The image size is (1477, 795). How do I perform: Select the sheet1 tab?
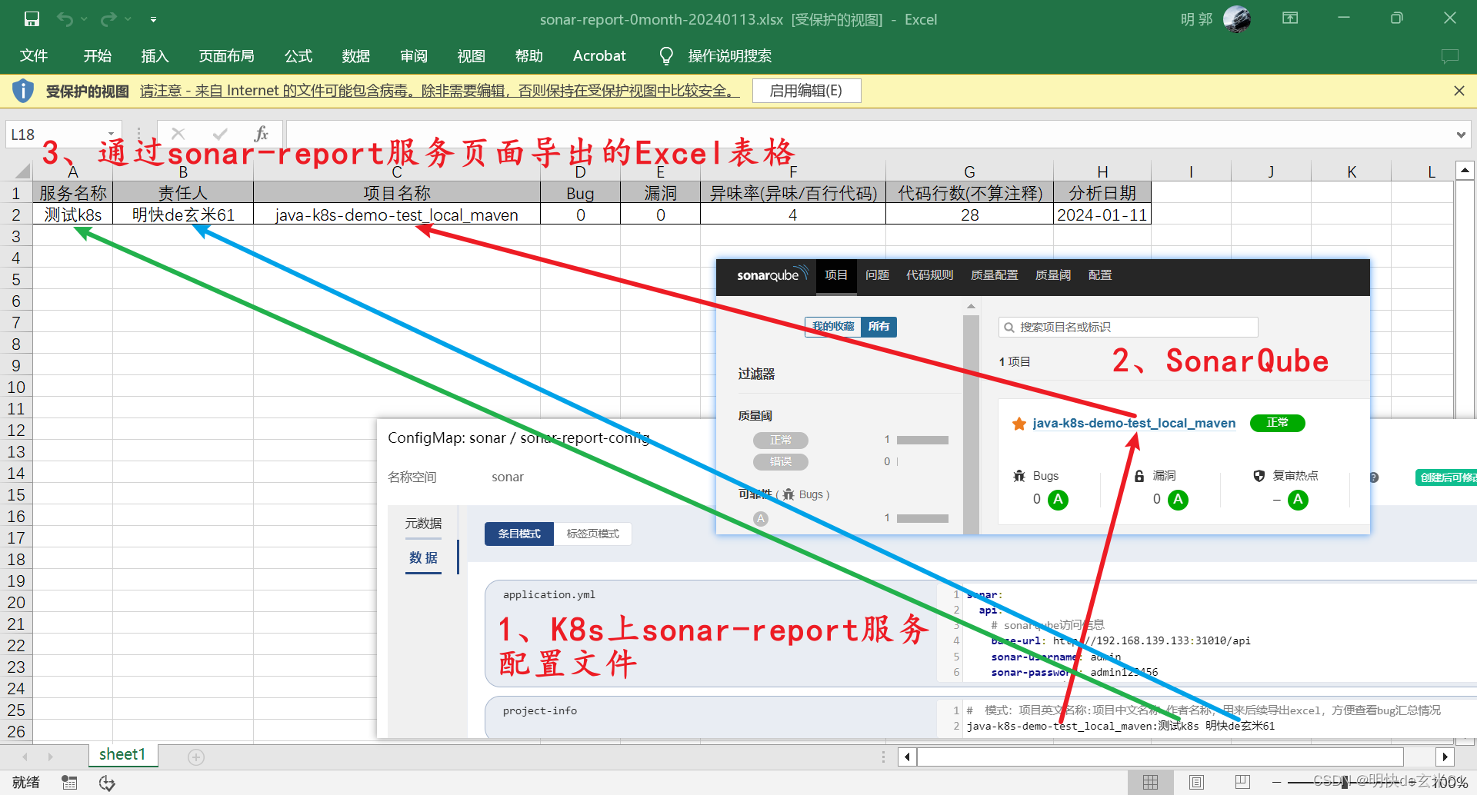click(122, 755)
